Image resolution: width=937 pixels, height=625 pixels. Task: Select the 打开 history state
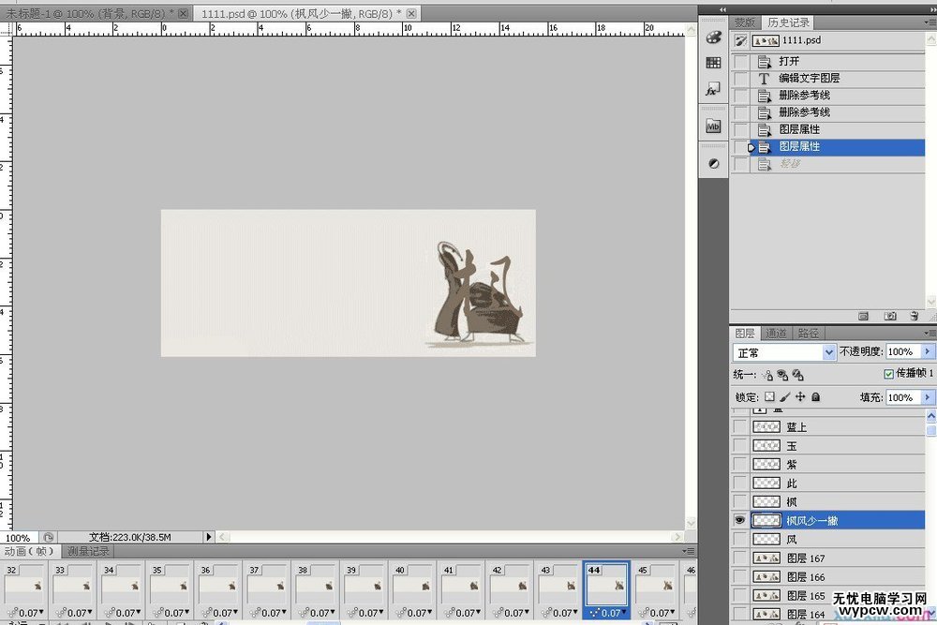pyautogui.click(x=789, y=62)
